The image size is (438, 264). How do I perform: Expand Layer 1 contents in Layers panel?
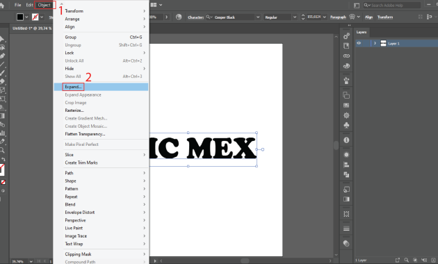(375, 43)
